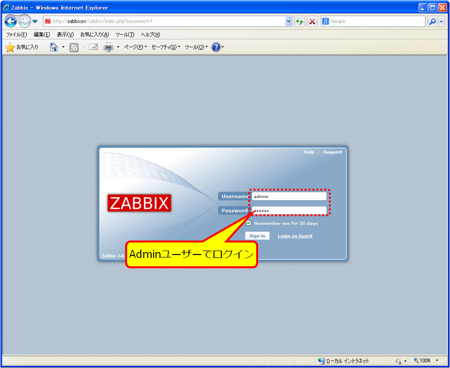The image size is (450, 368).
Task: Click the browser Back arrow button
Action: pos(10,21)
